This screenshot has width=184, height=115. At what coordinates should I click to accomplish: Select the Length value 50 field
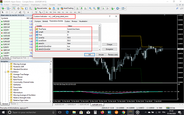click(x=83, y=32)
